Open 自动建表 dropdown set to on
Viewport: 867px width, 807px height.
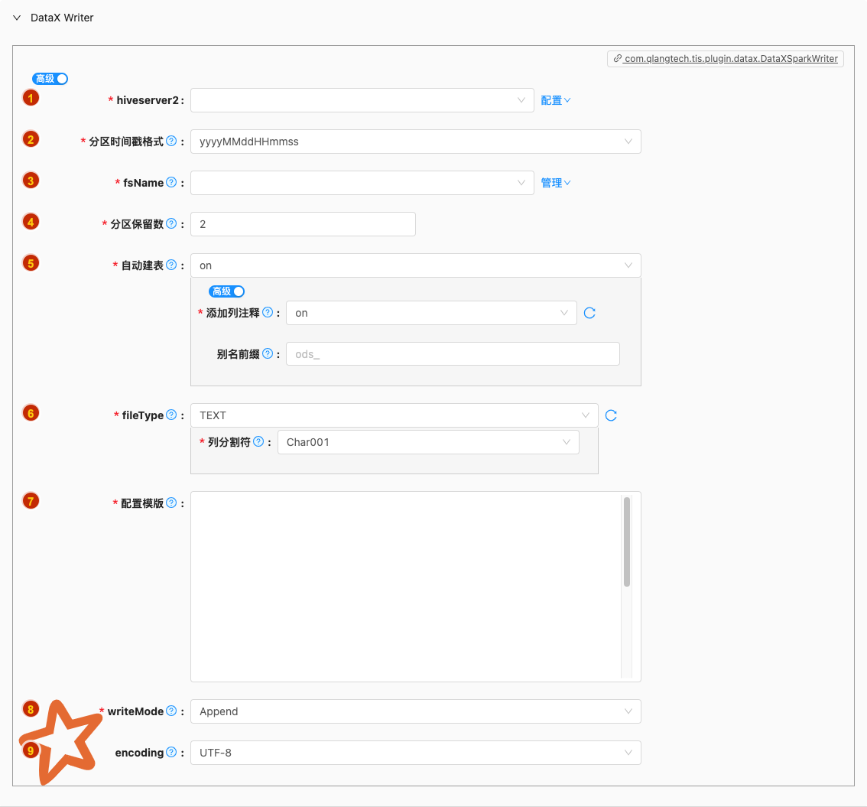(416, 265)
